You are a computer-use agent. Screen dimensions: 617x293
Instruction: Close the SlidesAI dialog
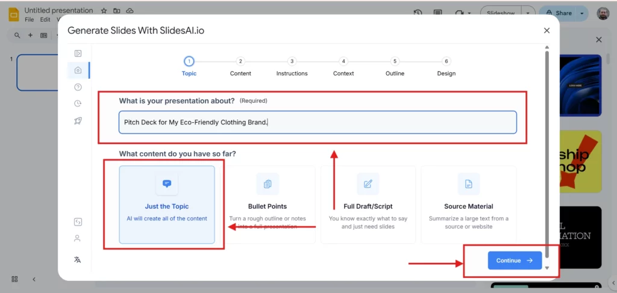tap(547, 31)
